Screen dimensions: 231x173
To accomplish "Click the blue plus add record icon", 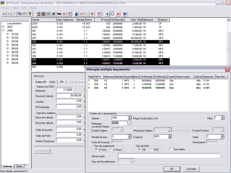I will 107,14.
